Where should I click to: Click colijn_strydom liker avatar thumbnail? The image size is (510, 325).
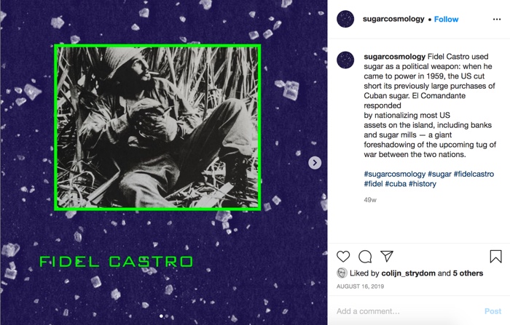[x=342, y=273]
